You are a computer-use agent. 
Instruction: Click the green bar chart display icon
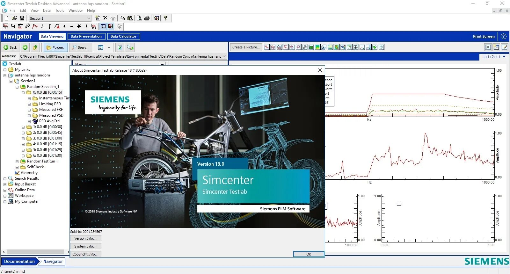pyautogui.click(x=311, y=47)
